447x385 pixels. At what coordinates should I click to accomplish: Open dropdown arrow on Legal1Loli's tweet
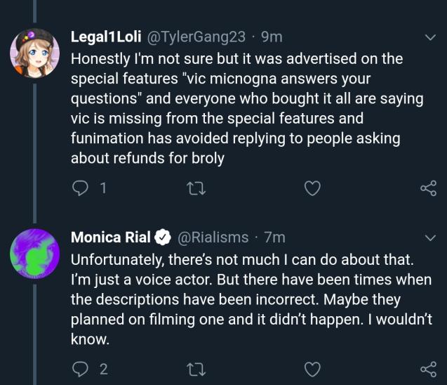click(x=430, y=37)
